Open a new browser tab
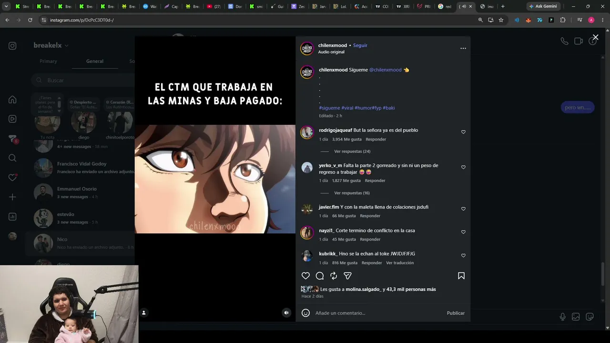The width and height of the screenshot is (610, 343). pyautogui.click(x=503, y=6)
